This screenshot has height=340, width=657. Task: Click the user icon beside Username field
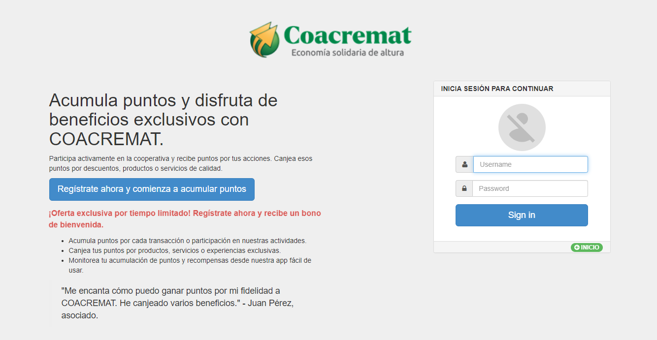click(464, 164)
